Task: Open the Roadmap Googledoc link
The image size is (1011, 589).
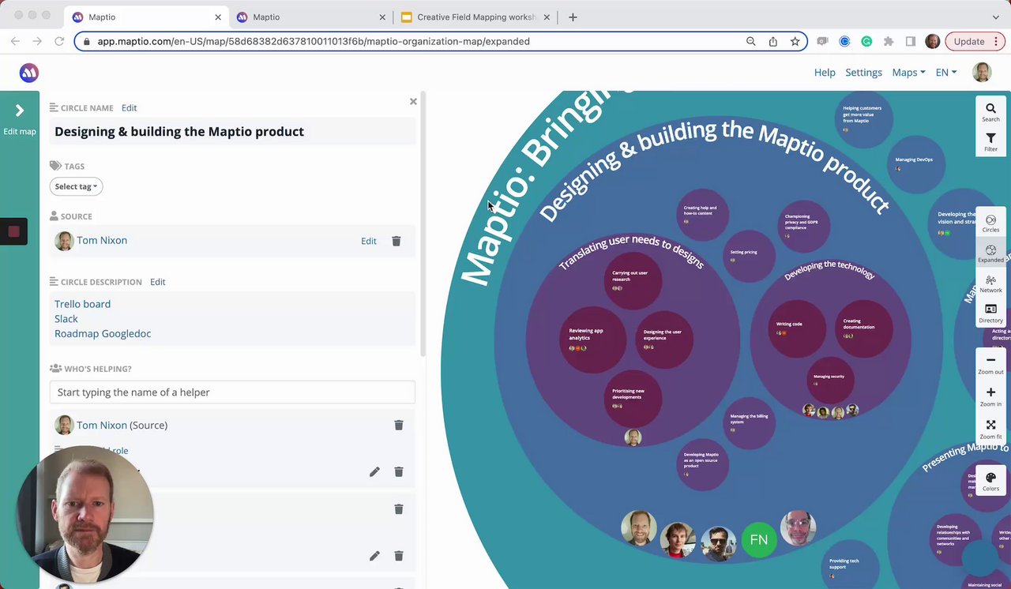Action: click(103, 333)
